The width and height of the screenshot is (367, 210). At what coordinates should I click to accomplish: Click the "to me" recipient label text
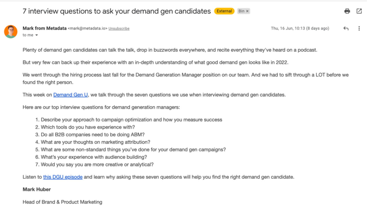pos(28,35)
